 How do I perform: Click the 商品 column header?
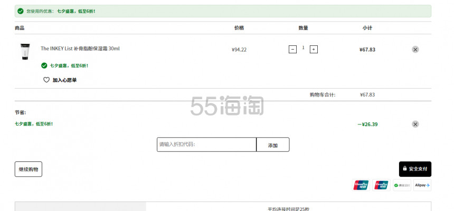click(20, 28)
